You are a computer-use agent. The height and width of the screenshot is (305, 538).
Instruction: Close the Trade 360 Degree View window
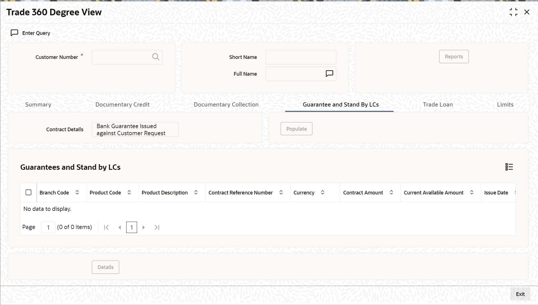(x=527, y=12)
